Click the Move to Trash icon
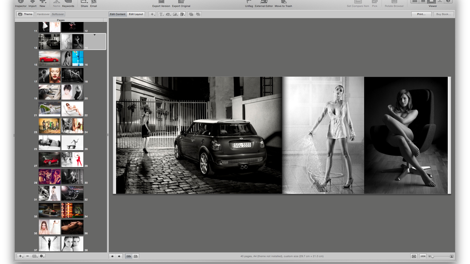The image size is (470, 264). [283, 2]
